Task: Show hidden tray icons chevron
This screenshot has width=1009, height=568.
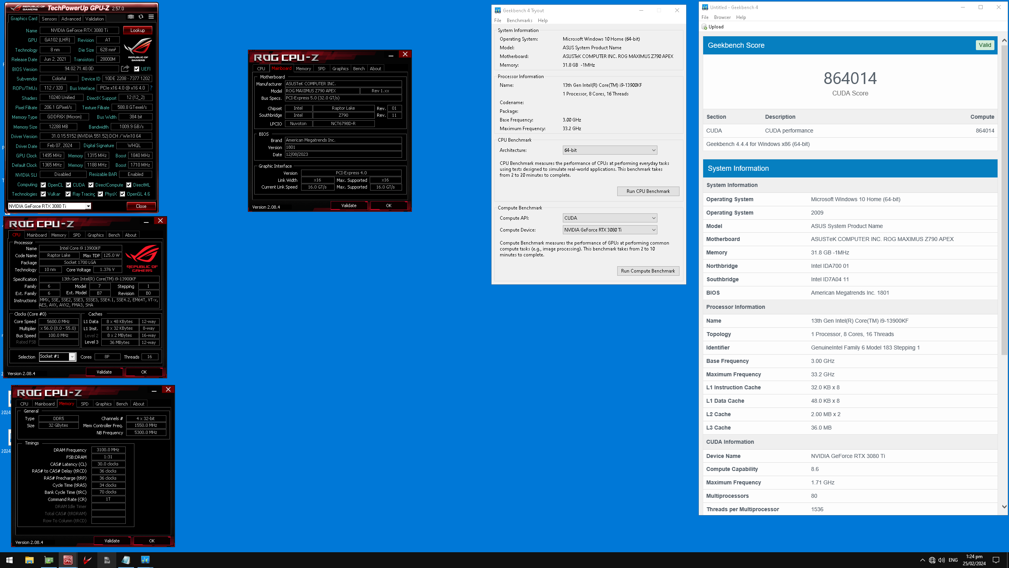Action: pos(922,560)
